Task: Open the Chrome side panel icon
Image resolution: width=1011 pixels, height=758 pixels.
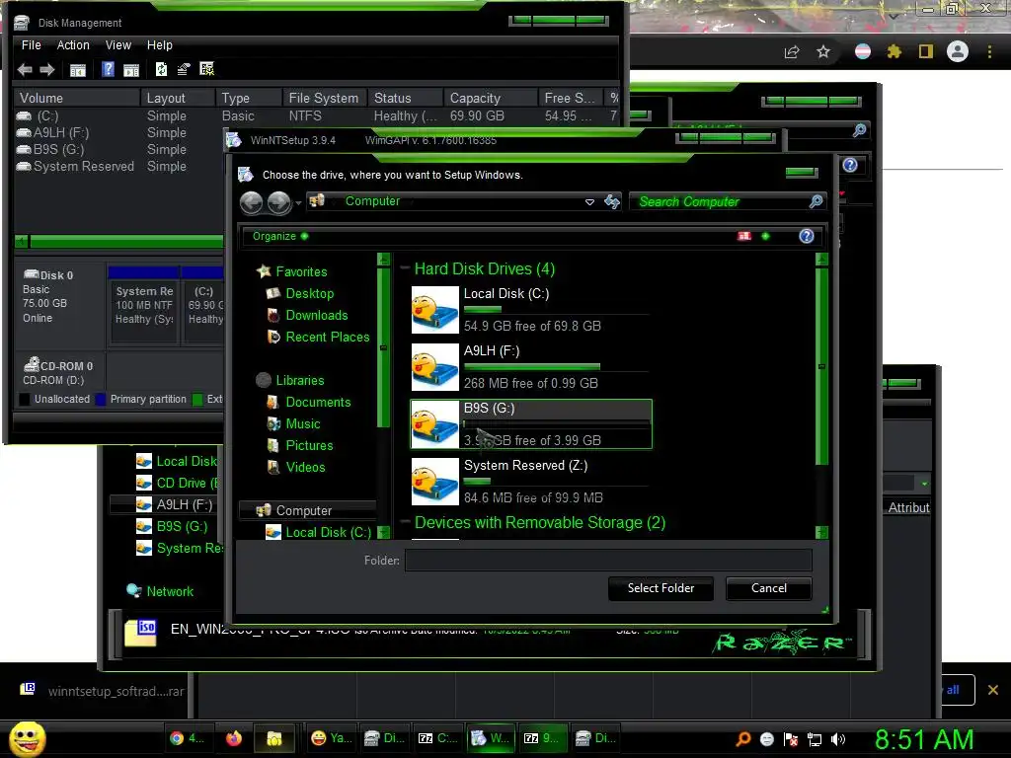Action: click(x=926, y=51)
